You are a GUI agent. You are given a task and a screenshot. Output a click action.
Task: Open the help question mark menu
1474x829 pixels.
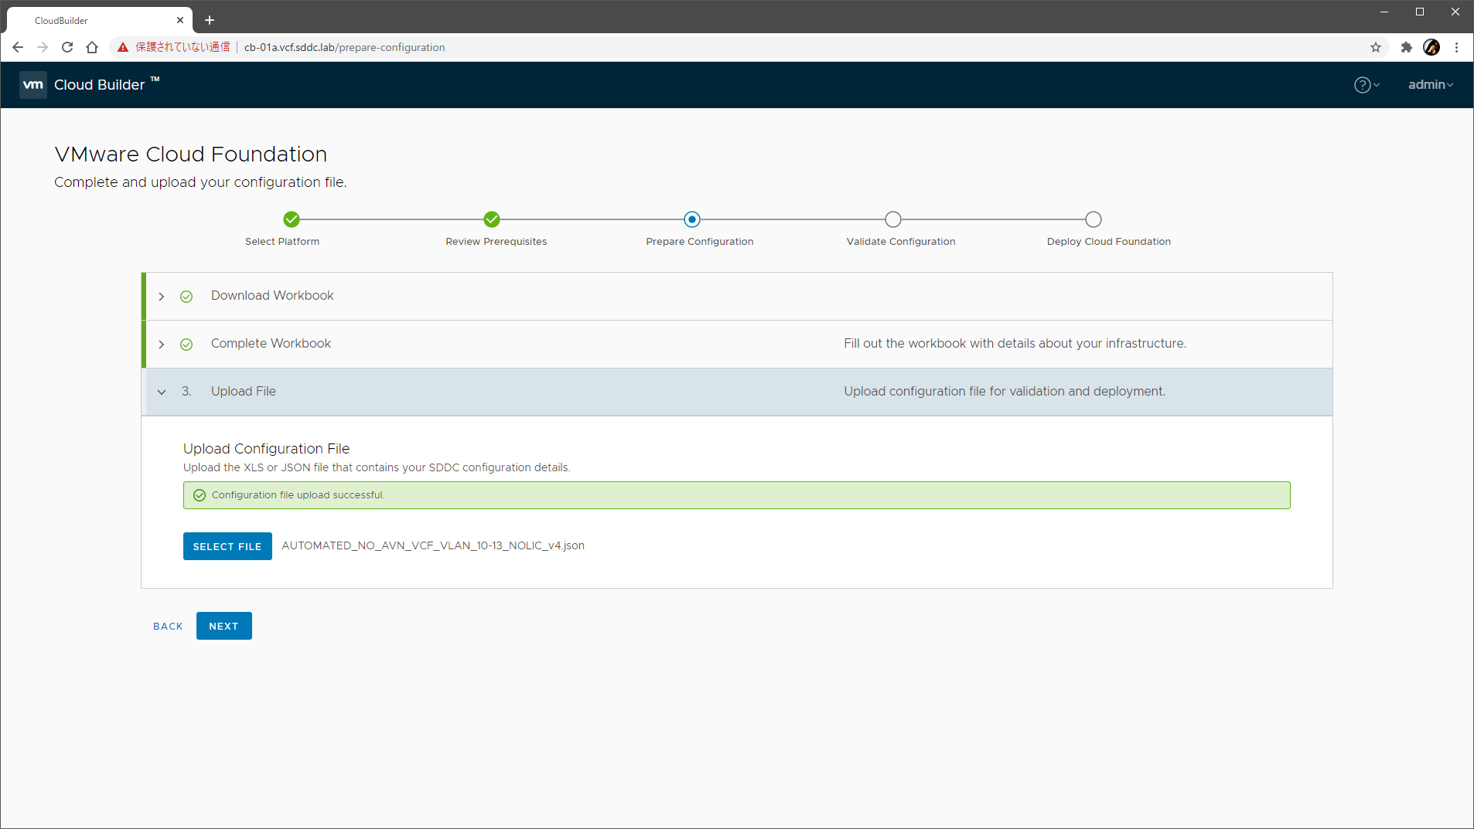[x=1365, y=85]
